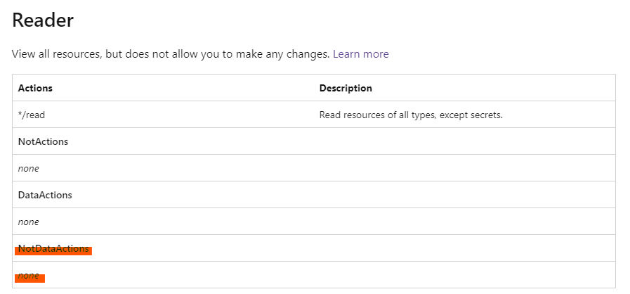Click the word 'secrets' in the description
The width and height of the screenshot is (630, 294).
[485, 115]
